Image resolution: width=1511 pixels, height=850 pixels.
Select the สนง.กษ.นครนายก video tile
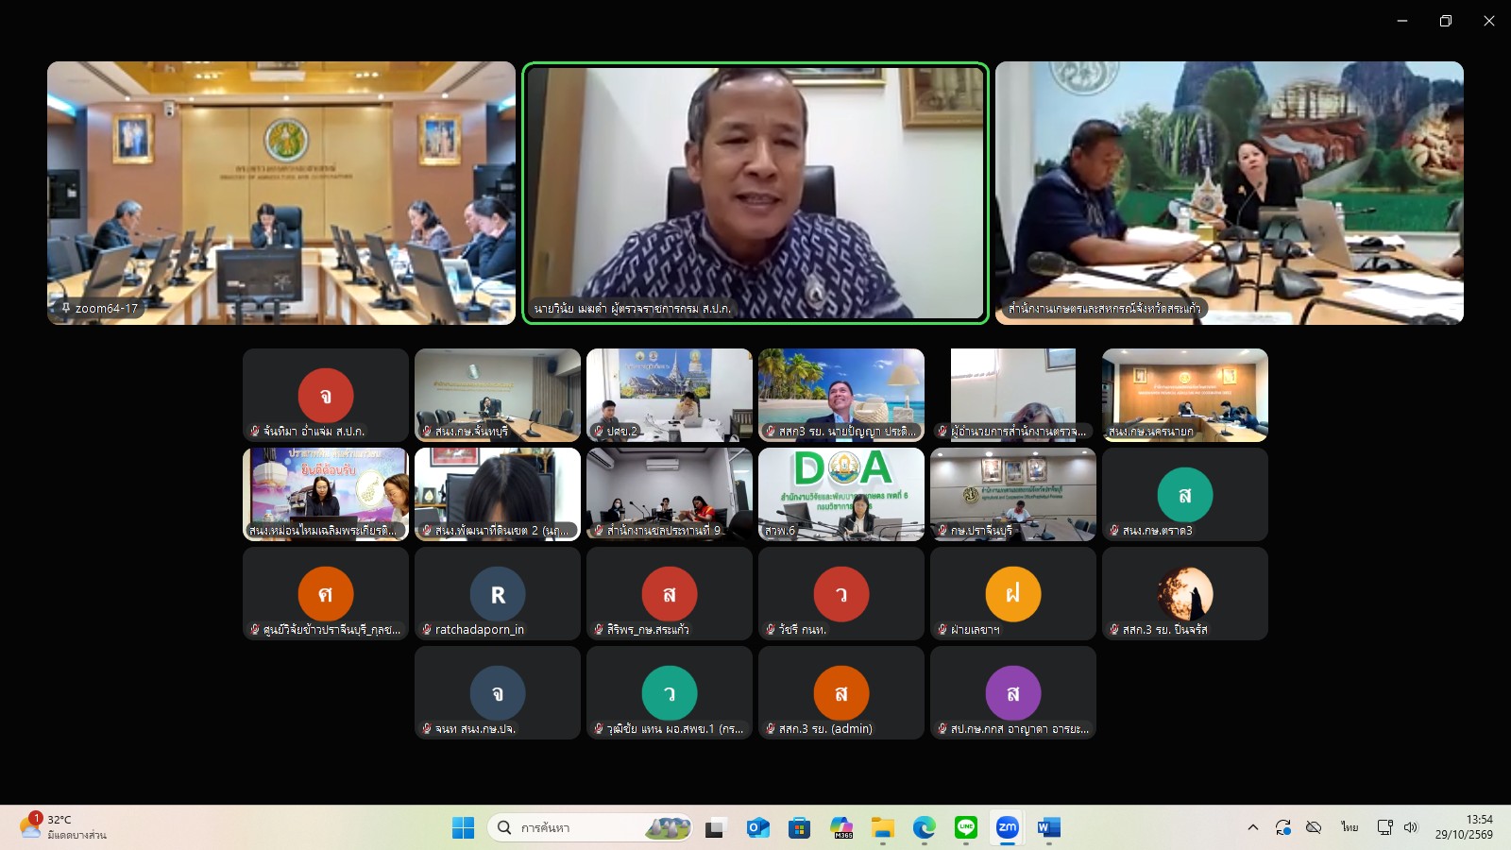tap(1185, 395)
